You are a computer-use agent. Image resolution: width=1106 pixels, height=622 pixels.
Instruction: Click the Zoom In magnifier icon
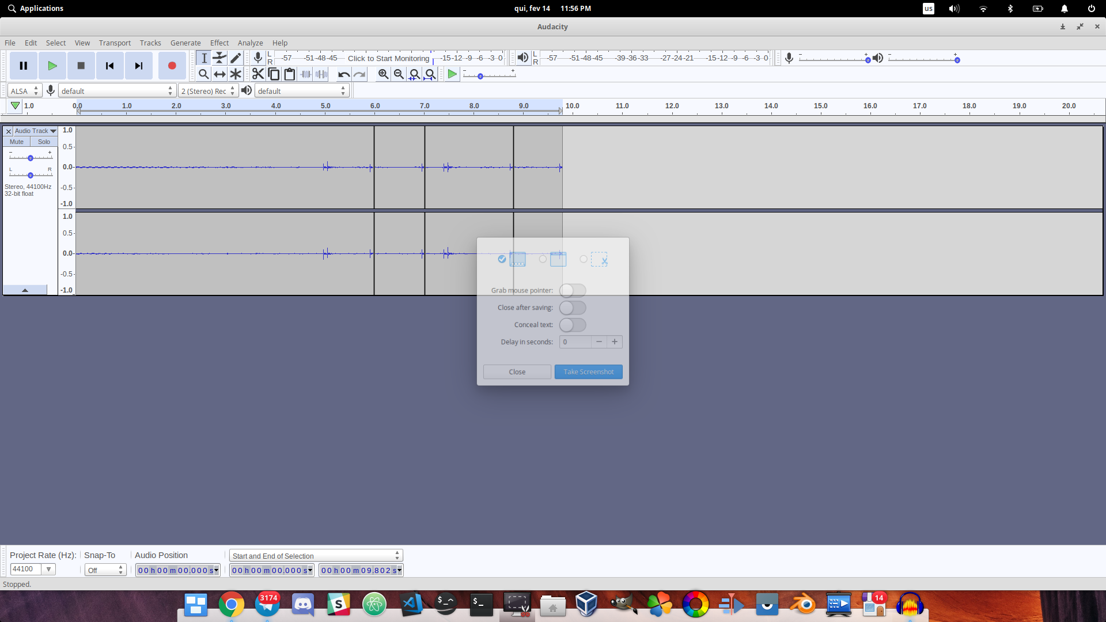[x=383, y=74]
